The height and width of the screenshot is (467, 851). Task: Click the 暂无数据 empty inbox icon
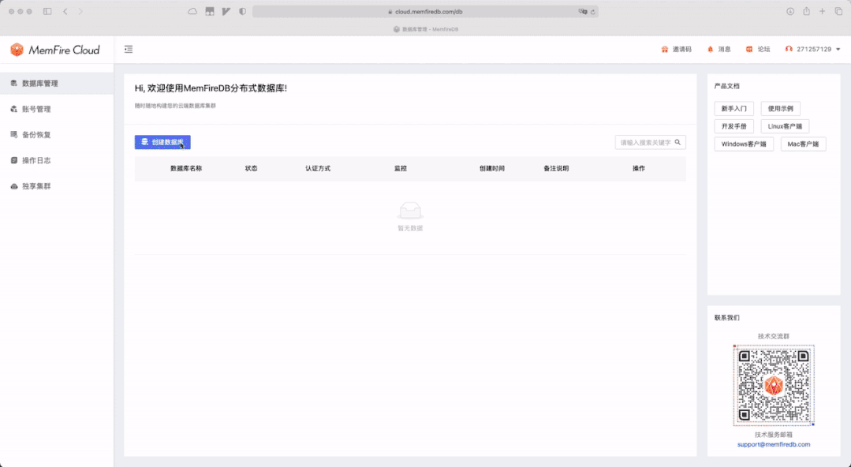tap(410, 211)
